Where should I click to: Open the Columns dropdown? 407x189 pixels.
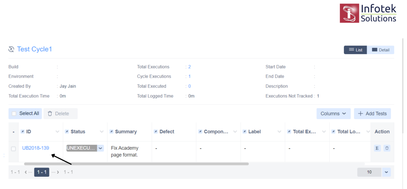[x=333, y=113]
